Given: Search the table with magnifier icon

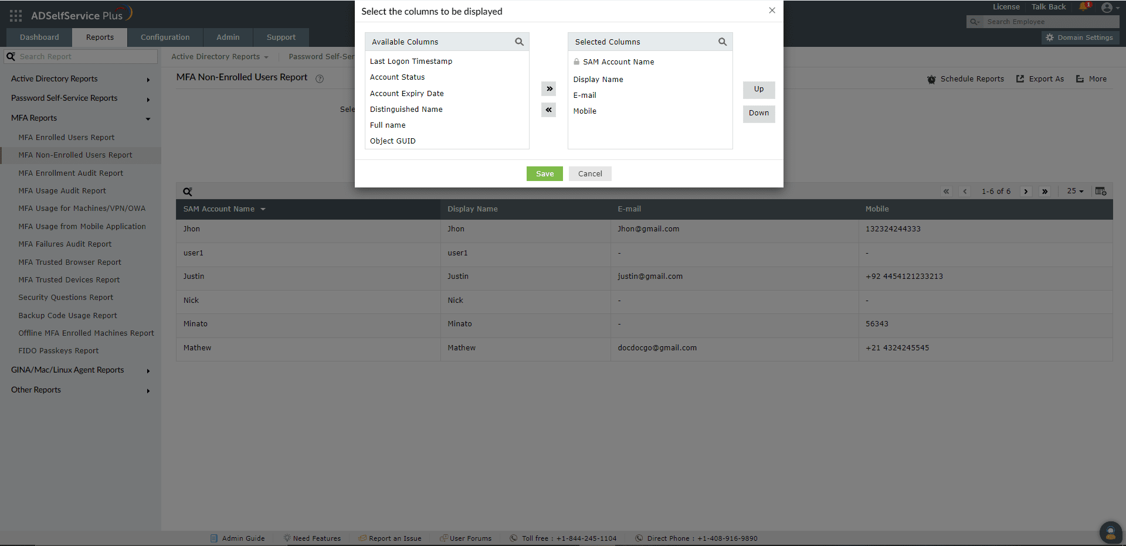Looking at the screenshot, I should point(188,192).
